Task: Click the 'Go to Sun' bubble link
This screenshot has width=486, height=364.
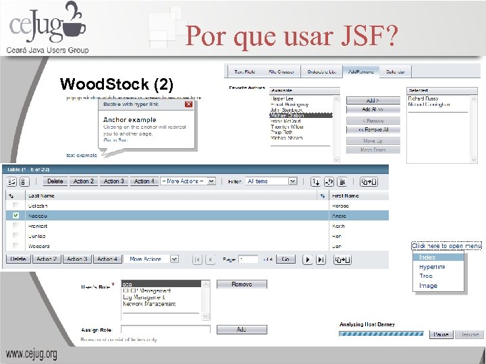Action: click(115, 140)
